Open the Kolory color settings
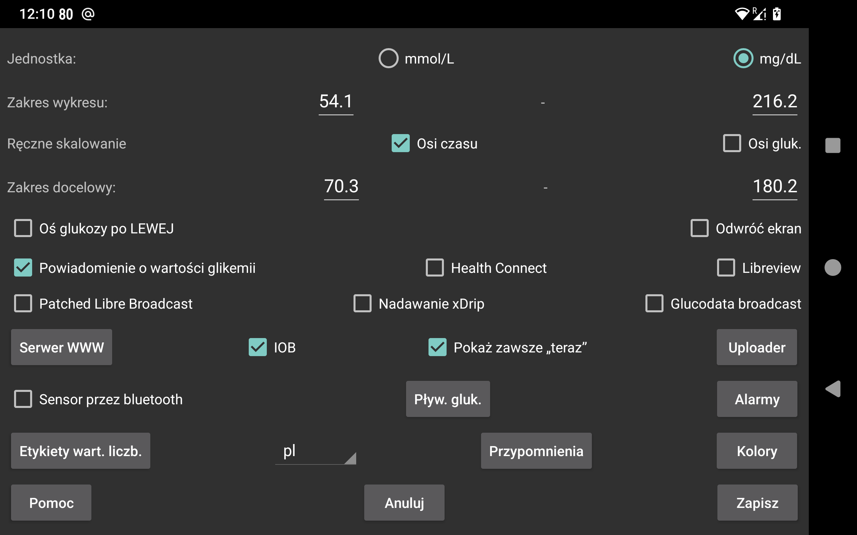The width and height of the screenshot is (857, 535). (757, 451)
